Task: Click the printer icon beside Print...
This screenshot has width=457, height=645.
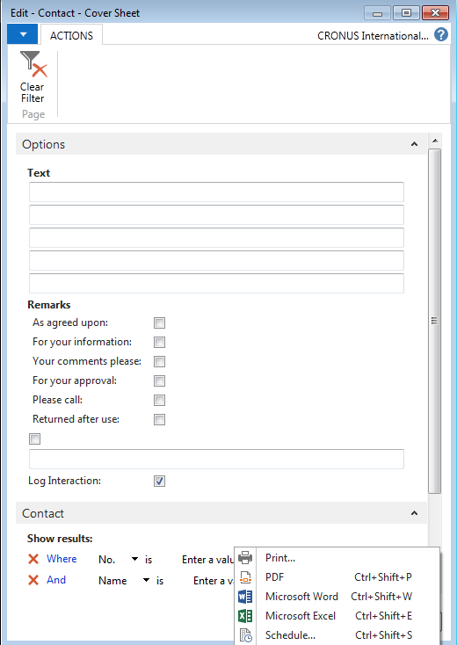Action: pyautogui.click(x=245, y=558)
